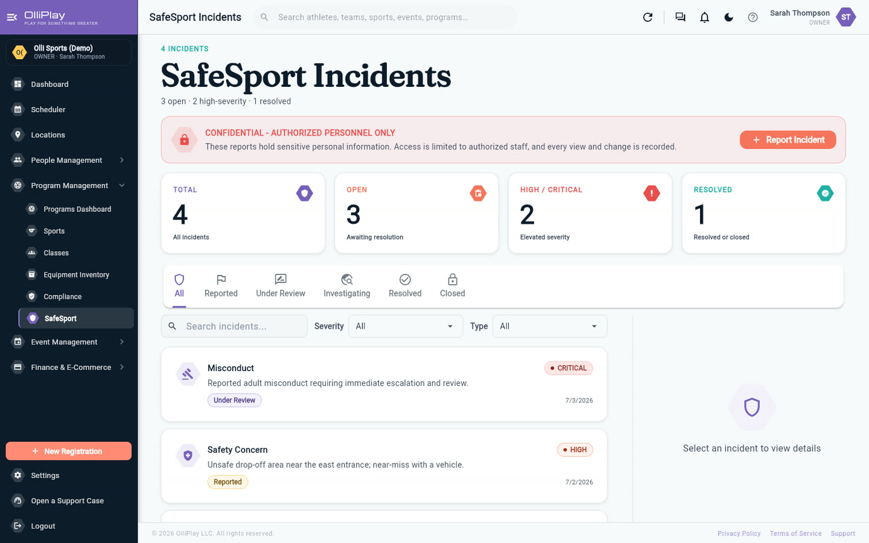Click the People Management icon

[x=18, y=160]
